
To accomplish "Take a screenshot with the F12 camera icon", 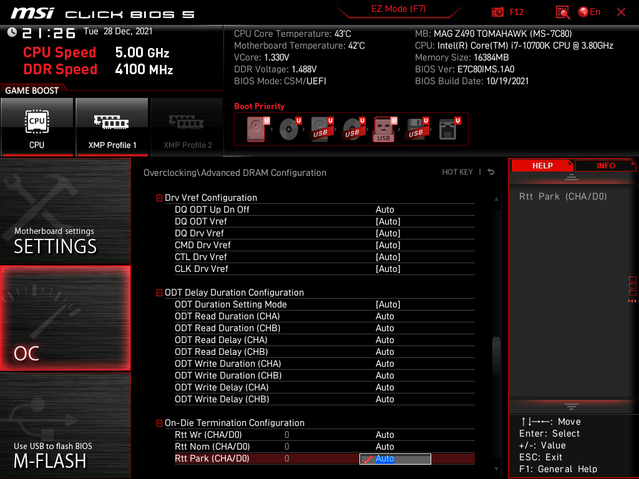I will (497, 12).
